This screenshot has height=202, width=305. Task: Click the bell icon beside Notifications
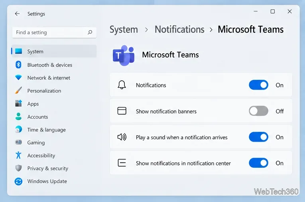pos(122,85)
